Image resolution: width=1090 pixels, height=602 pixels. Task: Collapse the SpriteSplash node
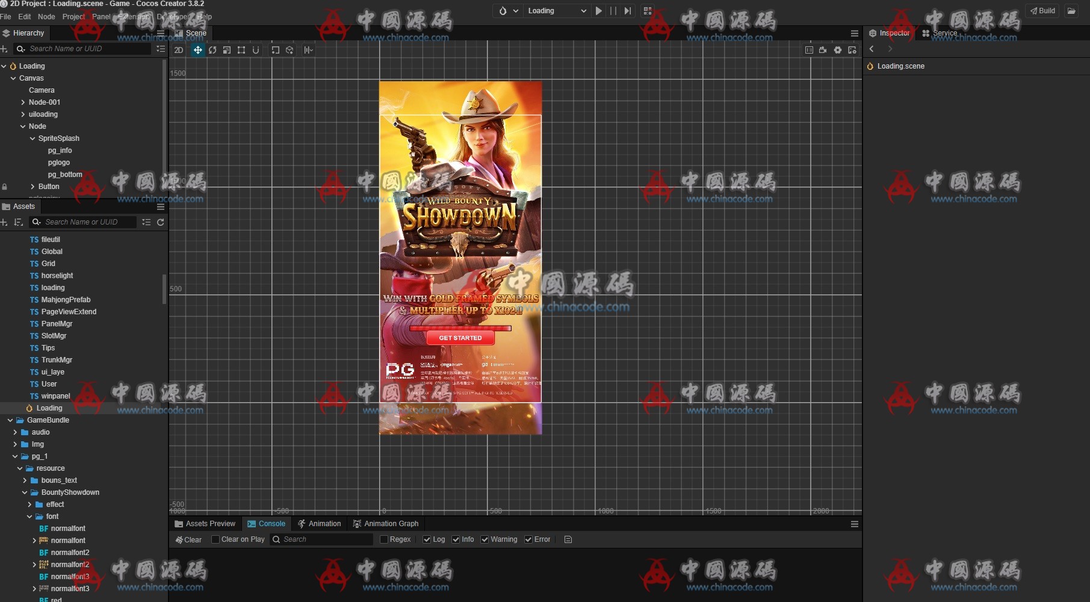tap(33, 138)
